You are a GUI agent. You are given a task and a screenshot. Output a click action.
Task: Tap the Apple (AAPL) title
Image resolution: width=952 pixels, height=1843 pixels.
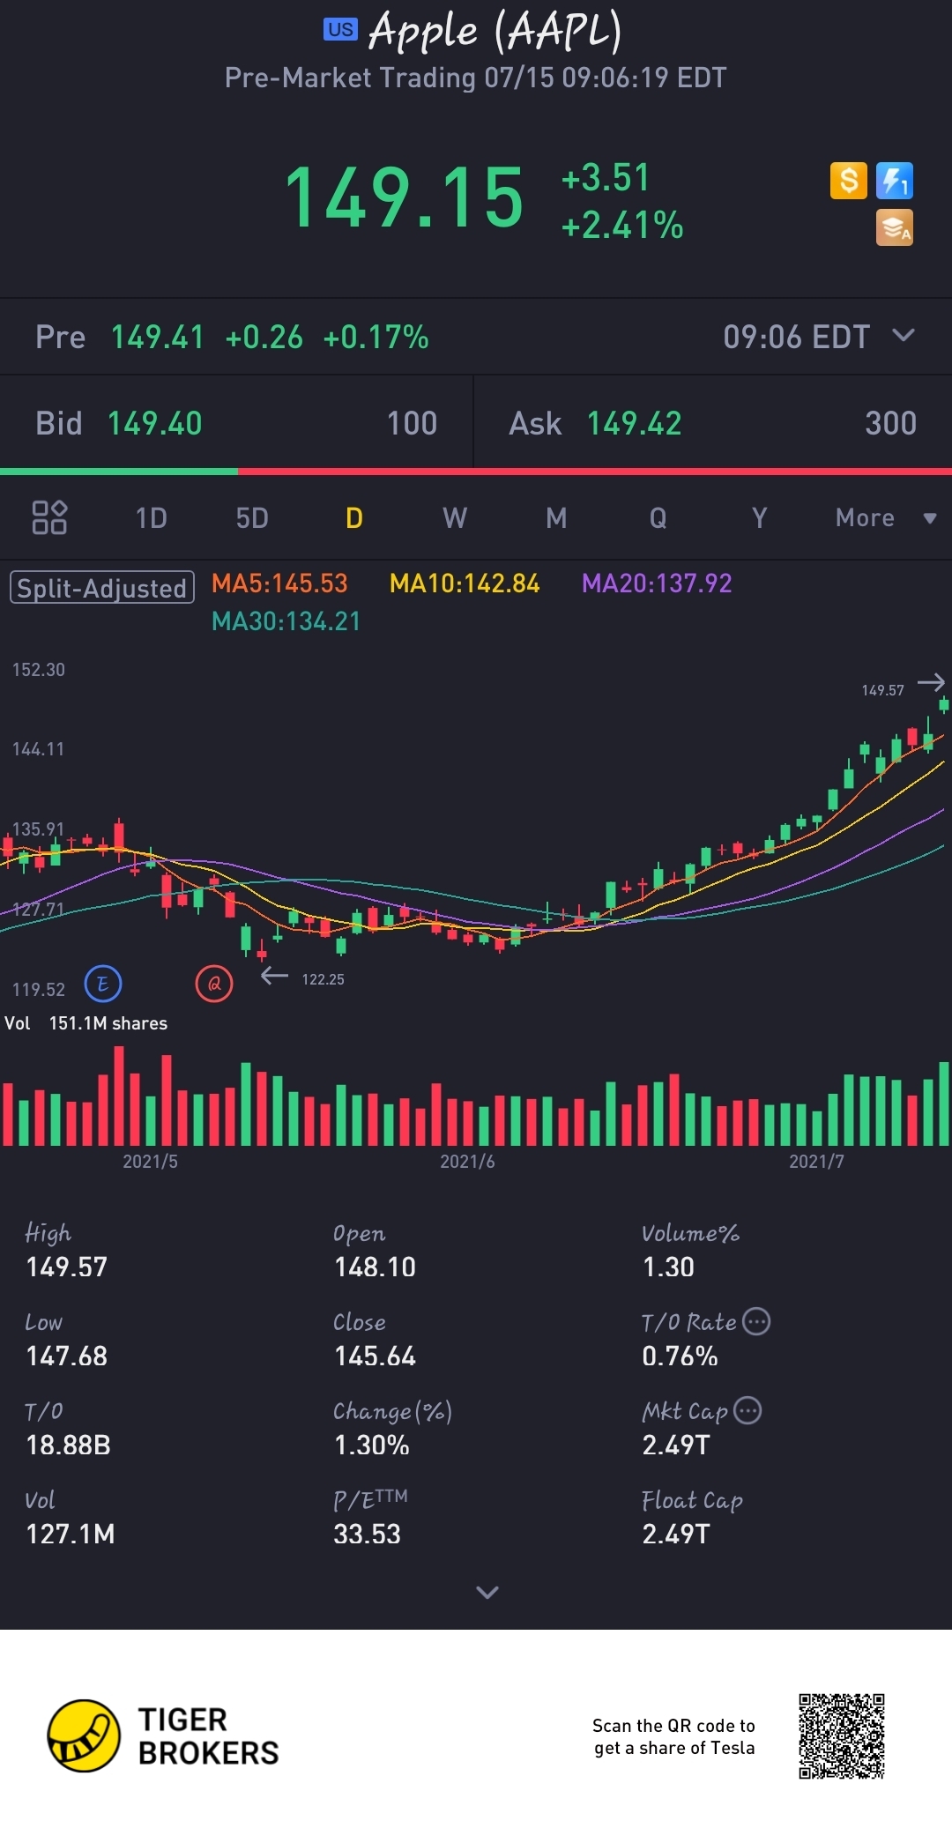tap(495, 30)
